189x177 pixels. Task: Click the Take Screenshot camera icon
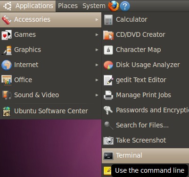108,141
